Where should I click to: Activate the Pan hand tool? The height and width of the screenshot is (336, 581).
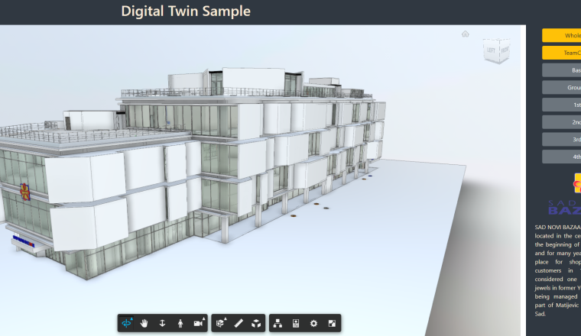[144, 324]
